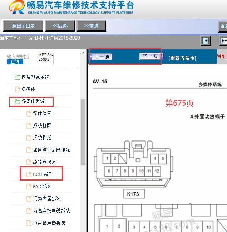
Task: Click the document icon beside ECU 端子
Action: point(29,174)
